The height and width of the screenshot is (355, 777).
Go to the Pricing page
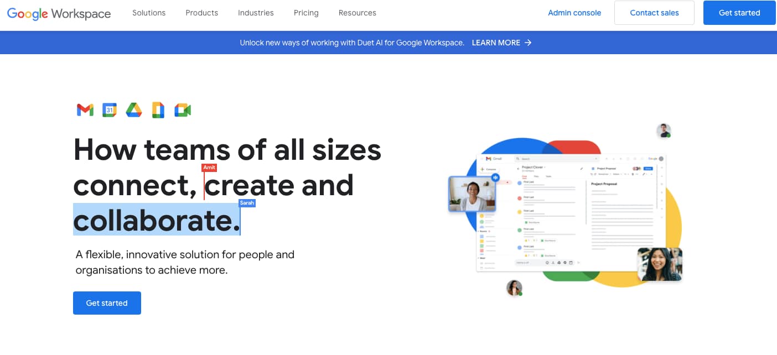[x=306, y=13]
